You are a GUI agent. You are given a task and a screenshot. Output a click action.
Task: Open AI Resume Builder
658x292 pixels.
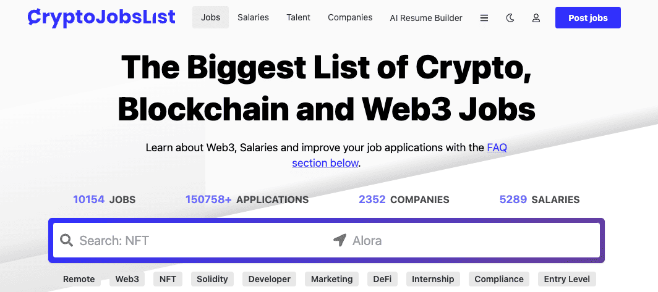click(426, 18)
